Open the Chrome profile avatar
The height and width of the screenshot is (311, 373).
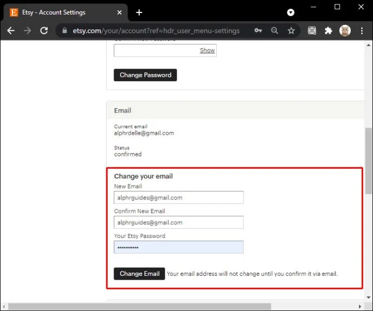point(345,30)
